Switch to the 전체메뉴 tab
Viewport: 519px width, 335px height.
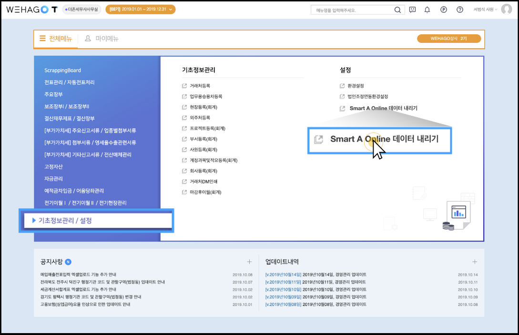(56, 39)
